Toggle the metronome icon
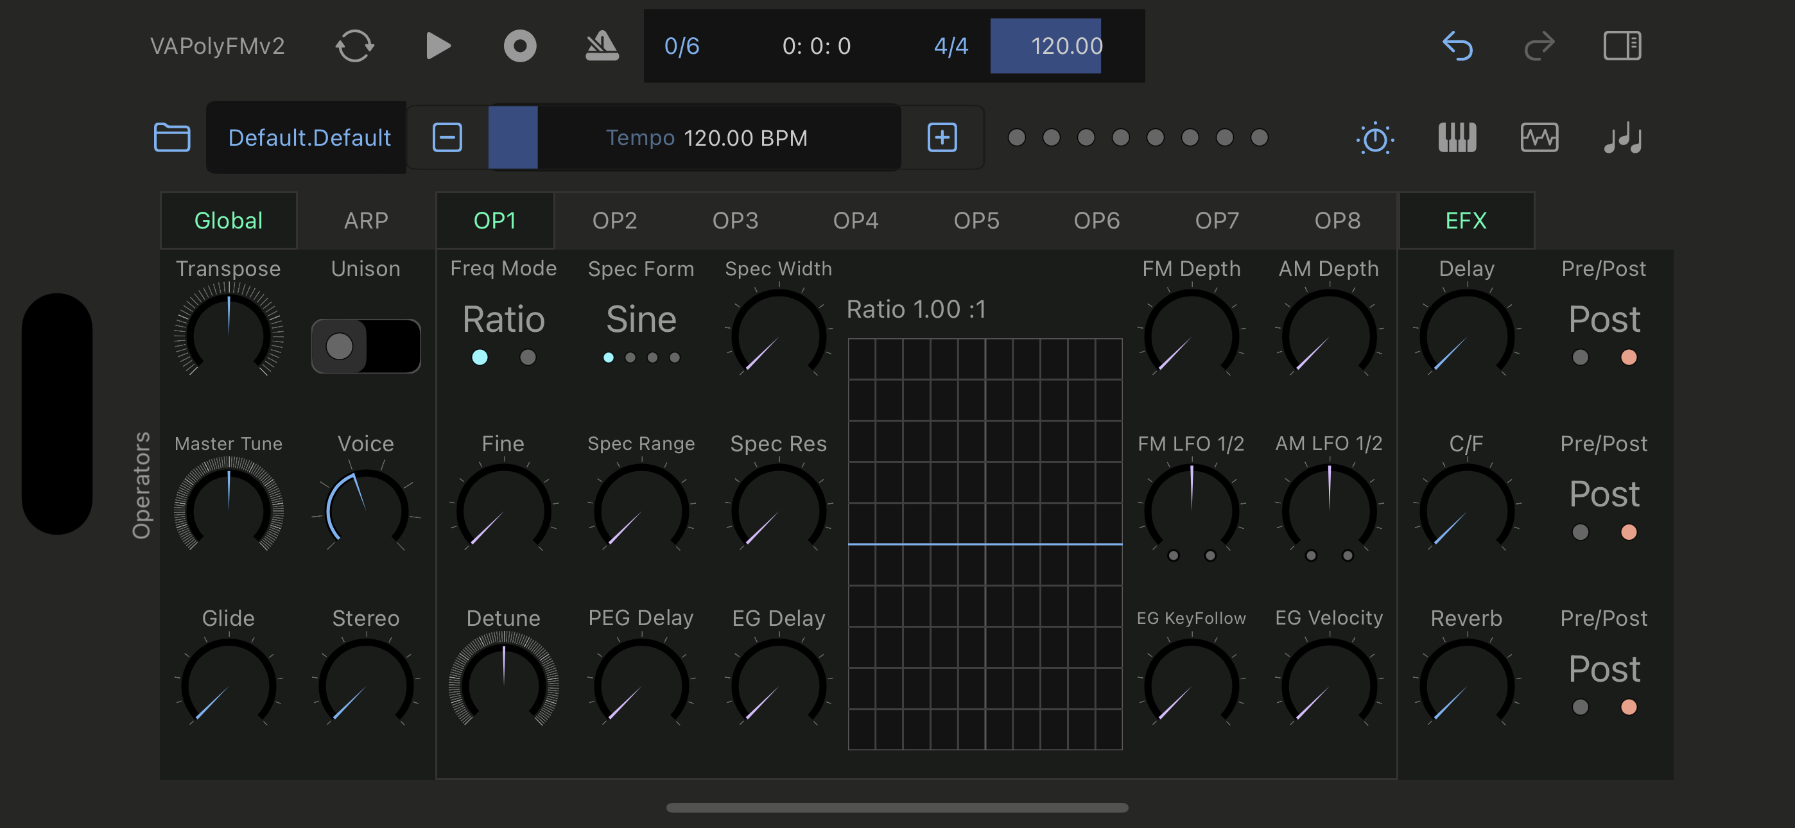1795x828 pixels. pyautogui.click(x=602, y=46)
